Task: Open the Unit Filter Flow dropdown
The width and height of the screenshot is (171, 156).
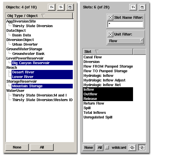Action: (125, 41)
